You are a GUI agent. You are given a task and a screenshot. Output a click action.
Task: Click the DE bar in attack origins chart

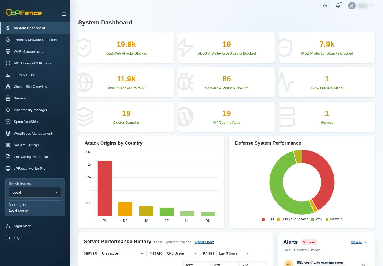point(125,209)
